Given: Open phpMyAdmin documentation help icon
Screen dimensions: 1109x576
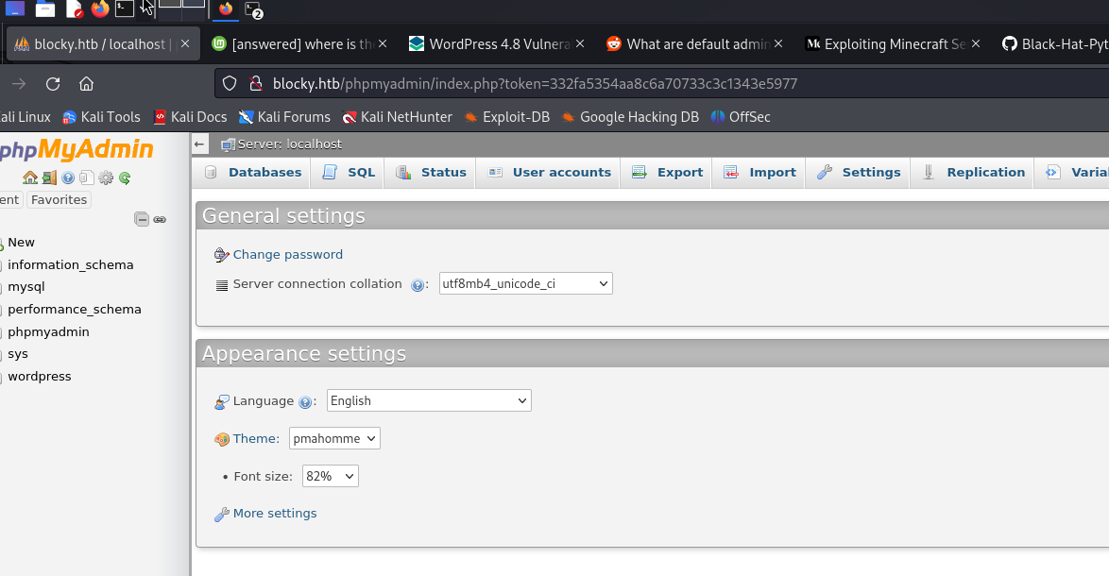Looking at the screenshot, I should click(x=68, y=178).
